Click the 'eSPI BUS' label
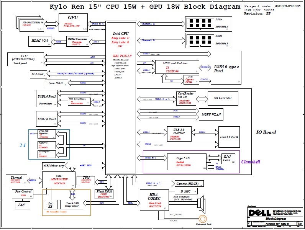Screen dimensions: 305x230 point(85,165)
